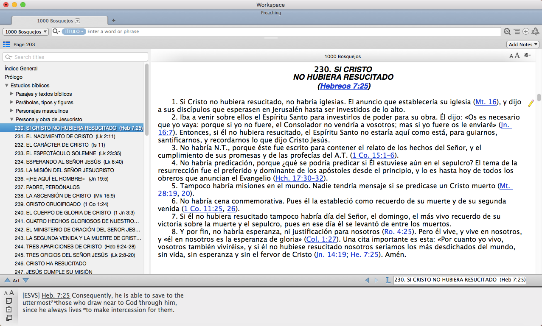Focus the Search titles field
Viewport: 542px width, 326px height.
tap(76, 57)
